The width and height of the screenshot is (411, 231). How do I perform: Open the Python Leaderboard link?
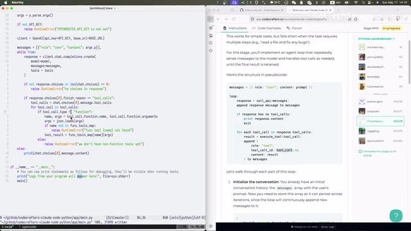[x=376, y=38]
